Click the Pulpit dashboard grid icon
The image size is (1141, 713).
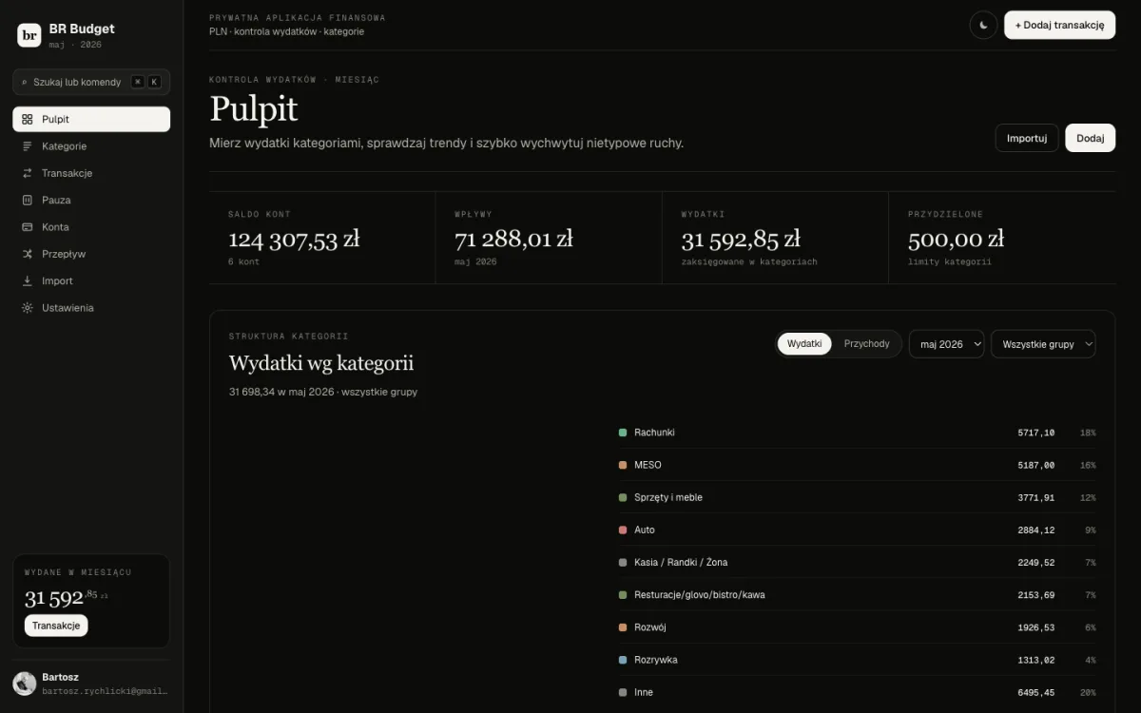[x=27, y=120]
